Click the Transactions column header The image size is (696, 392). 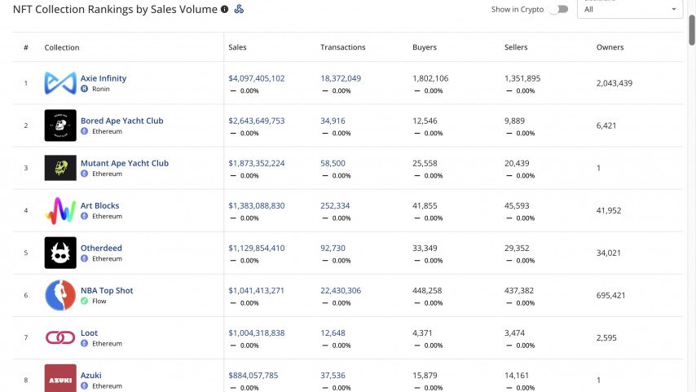(342, 47)
